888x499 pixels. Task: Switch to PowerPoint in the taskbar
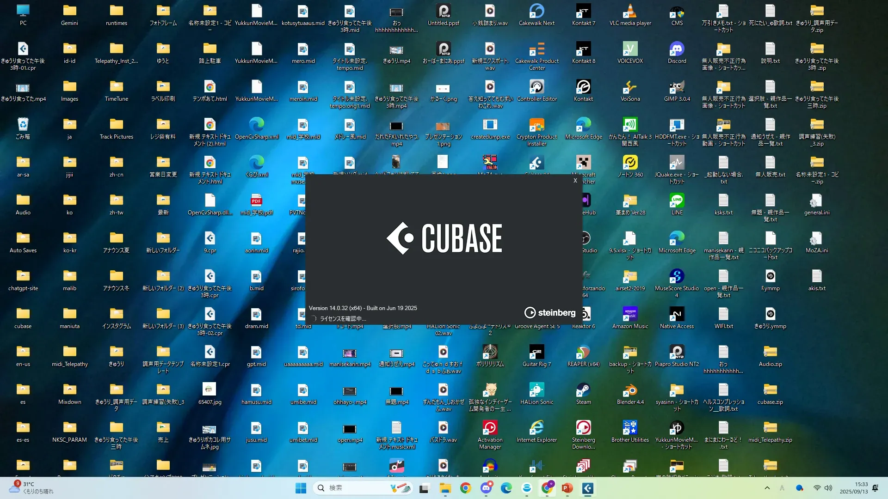point(567,488)
